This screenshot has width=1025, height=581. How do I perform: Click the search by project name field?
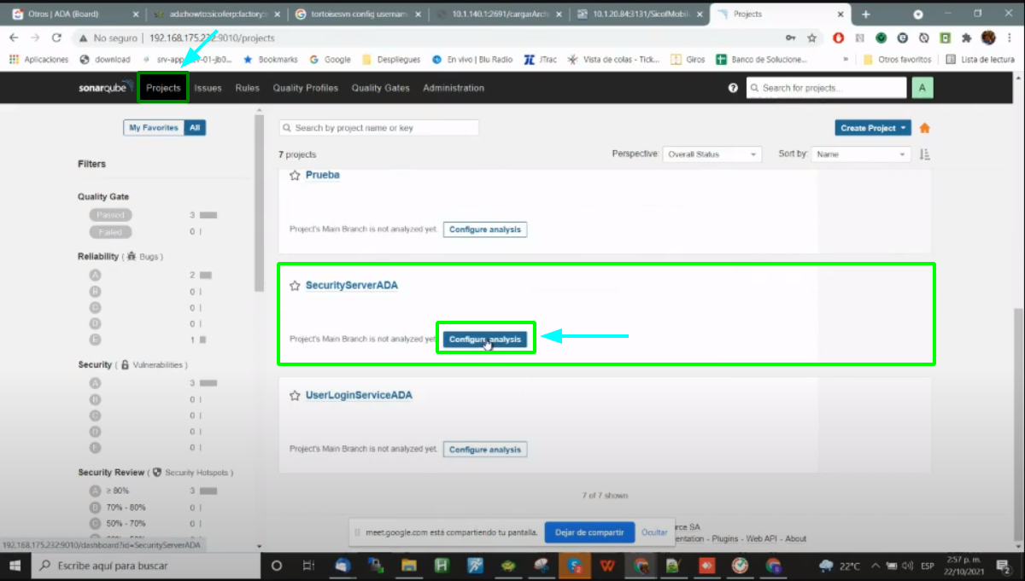pos(379,128)
